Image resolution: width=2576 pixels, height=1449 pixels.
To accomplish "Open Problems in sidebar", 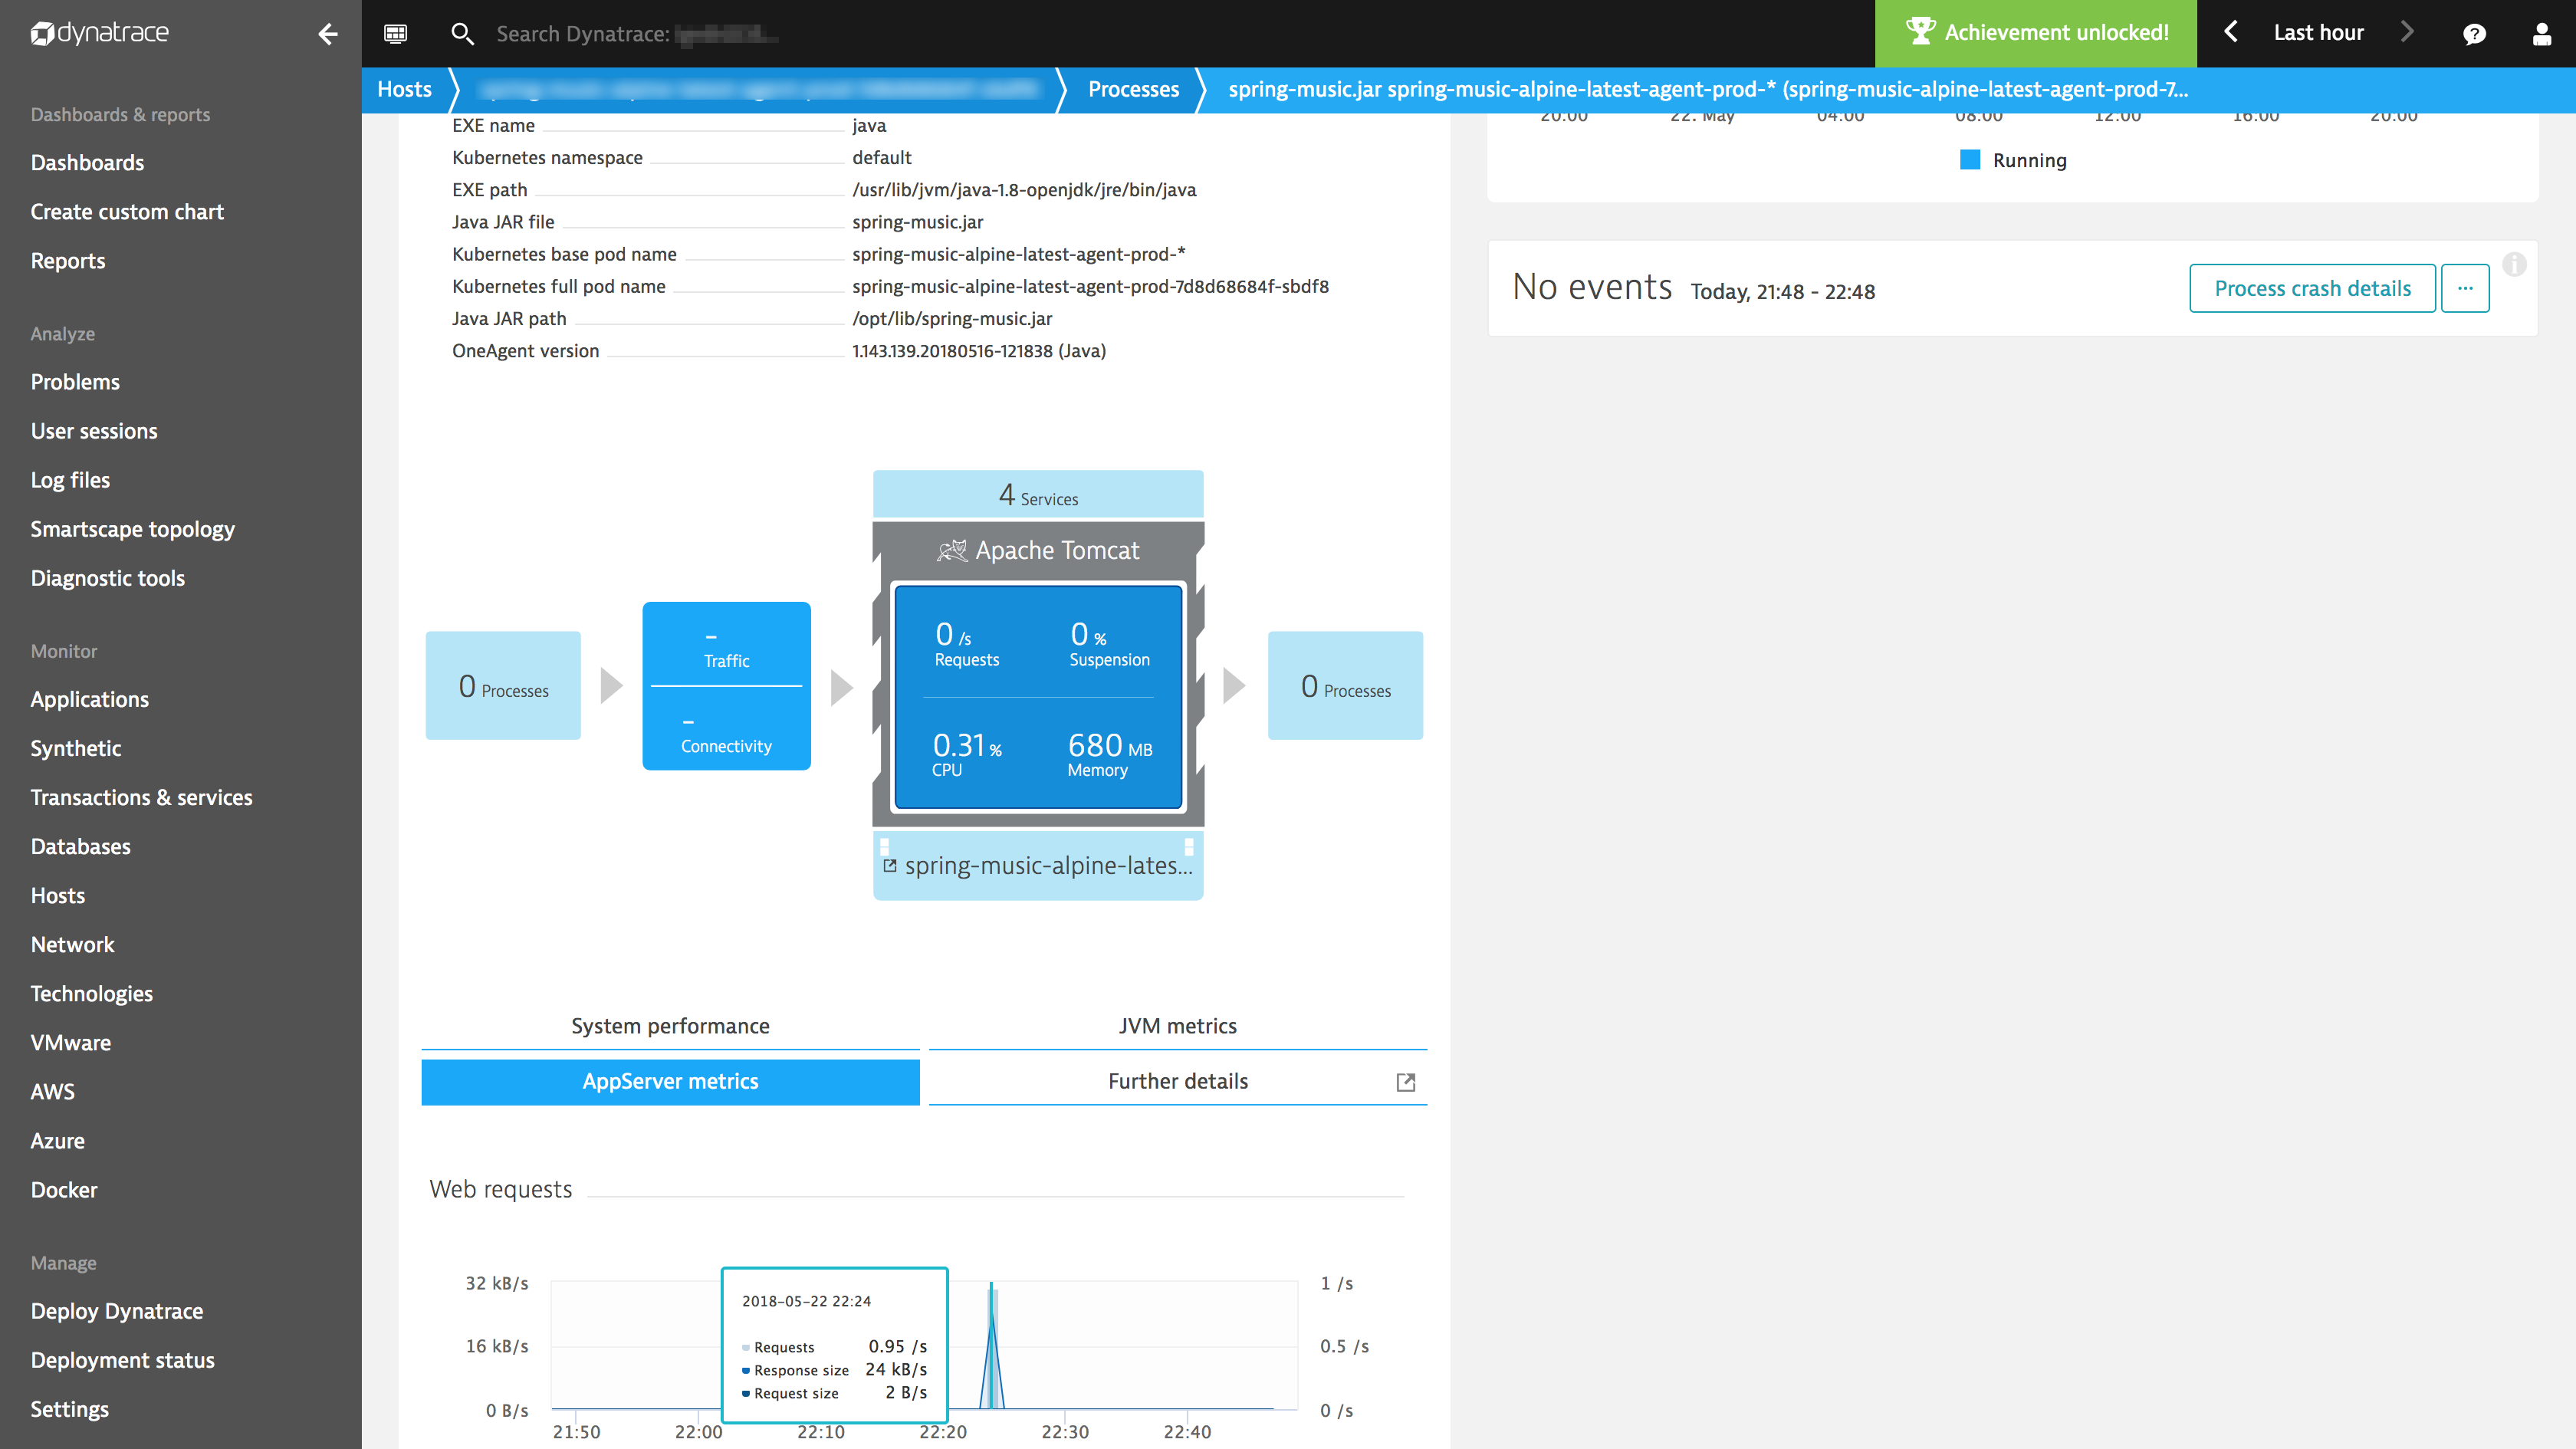I will click(75, 382).
